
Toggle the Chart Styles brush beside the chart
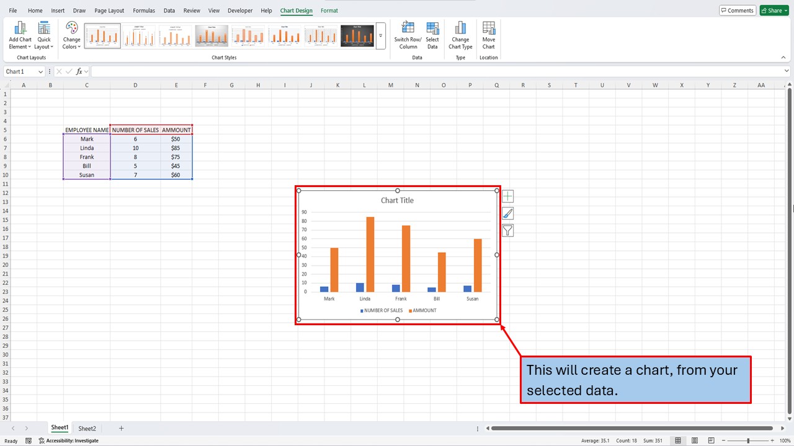point(507,213)
